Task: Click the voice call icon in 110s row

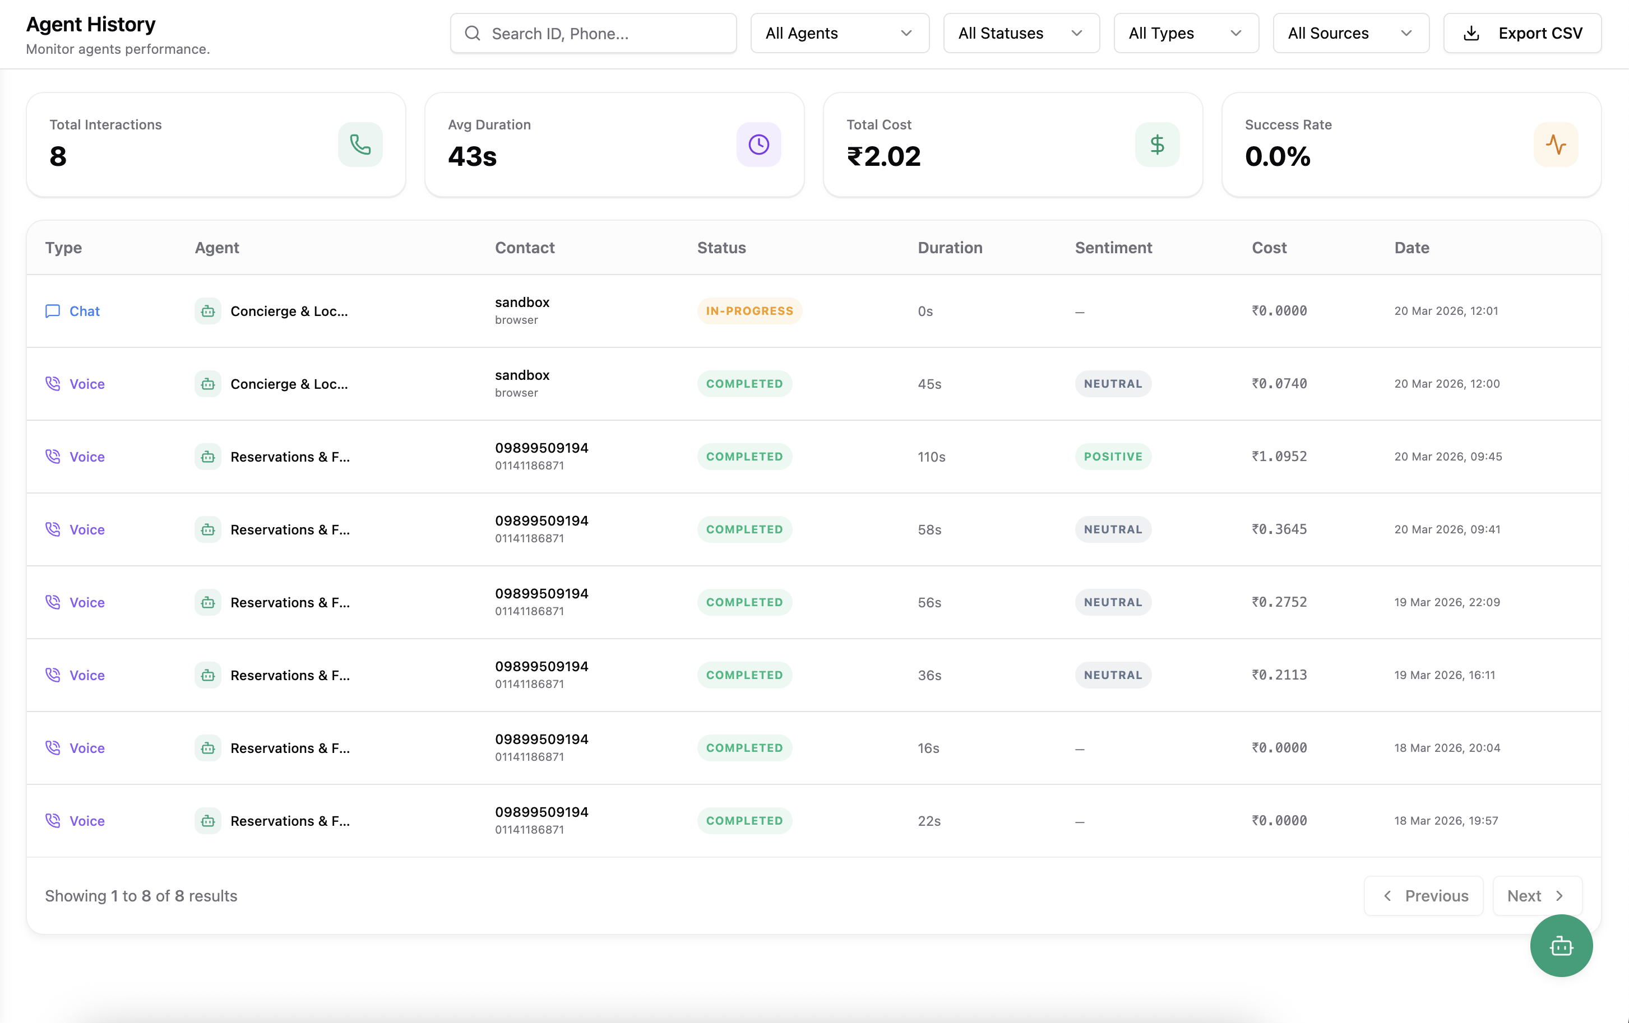Action: pyautogui.click(x=52, y=457)
